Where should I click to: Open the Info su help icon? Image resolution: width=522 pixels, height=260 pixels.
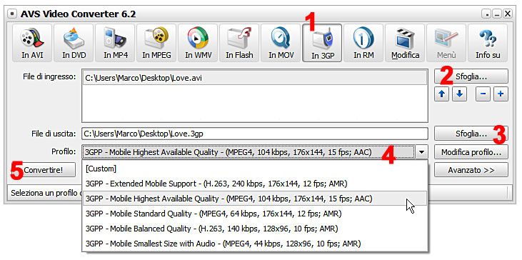tap(488, 43)
